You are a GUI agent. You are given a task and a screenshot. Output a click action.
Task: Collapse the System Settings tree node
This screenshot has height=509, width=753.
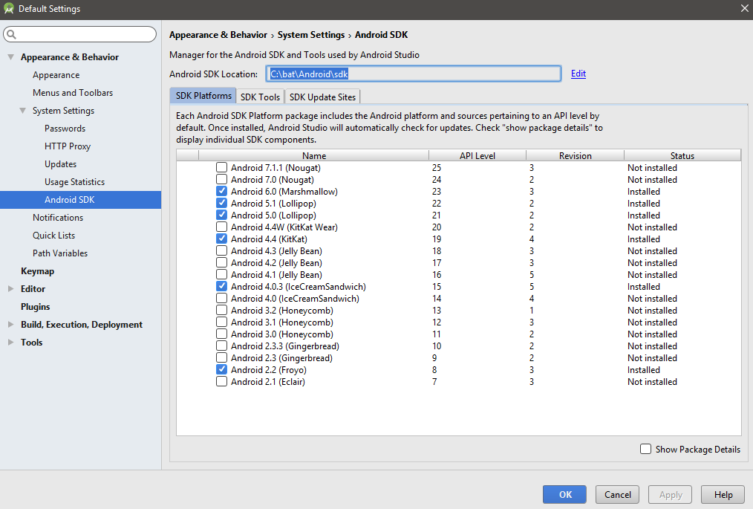pyautogui.click(x=22, y=111)
